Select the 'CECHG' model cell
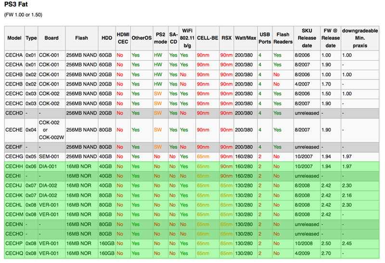 coord(14,157)
